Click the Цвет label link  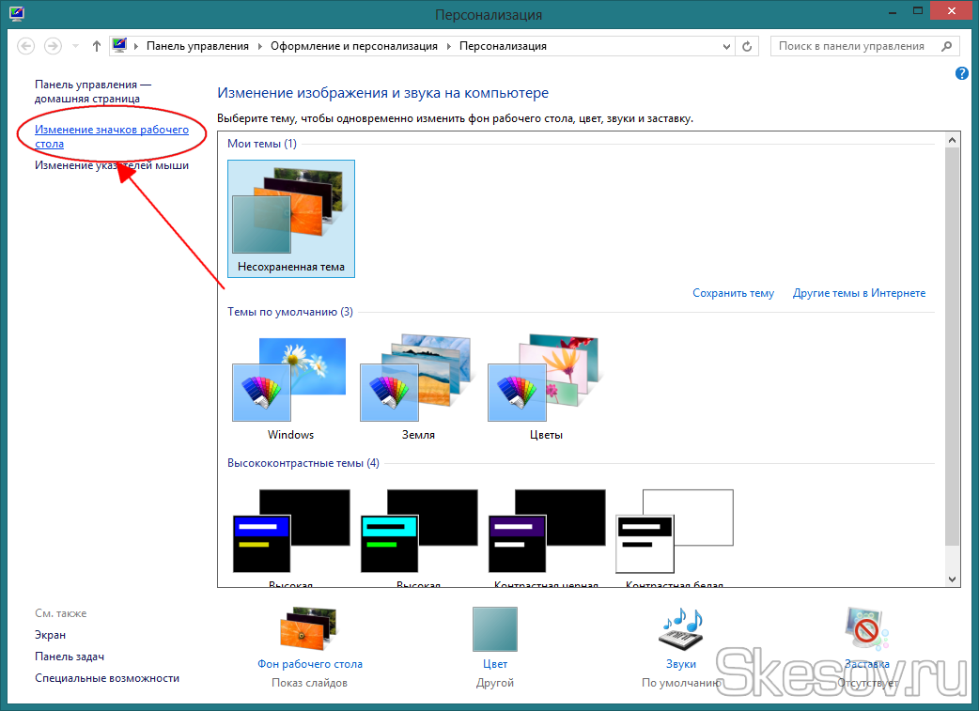coord(495,664)
